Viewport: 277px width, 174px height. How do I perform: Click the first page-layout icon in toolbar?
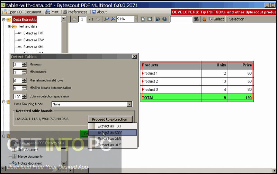coord(143,19)
